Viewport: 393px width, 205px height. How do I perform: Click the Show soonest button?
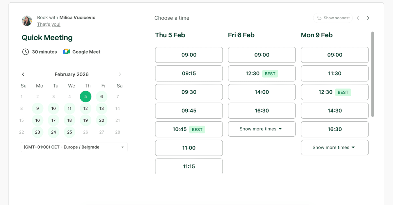tap(333, 18)
